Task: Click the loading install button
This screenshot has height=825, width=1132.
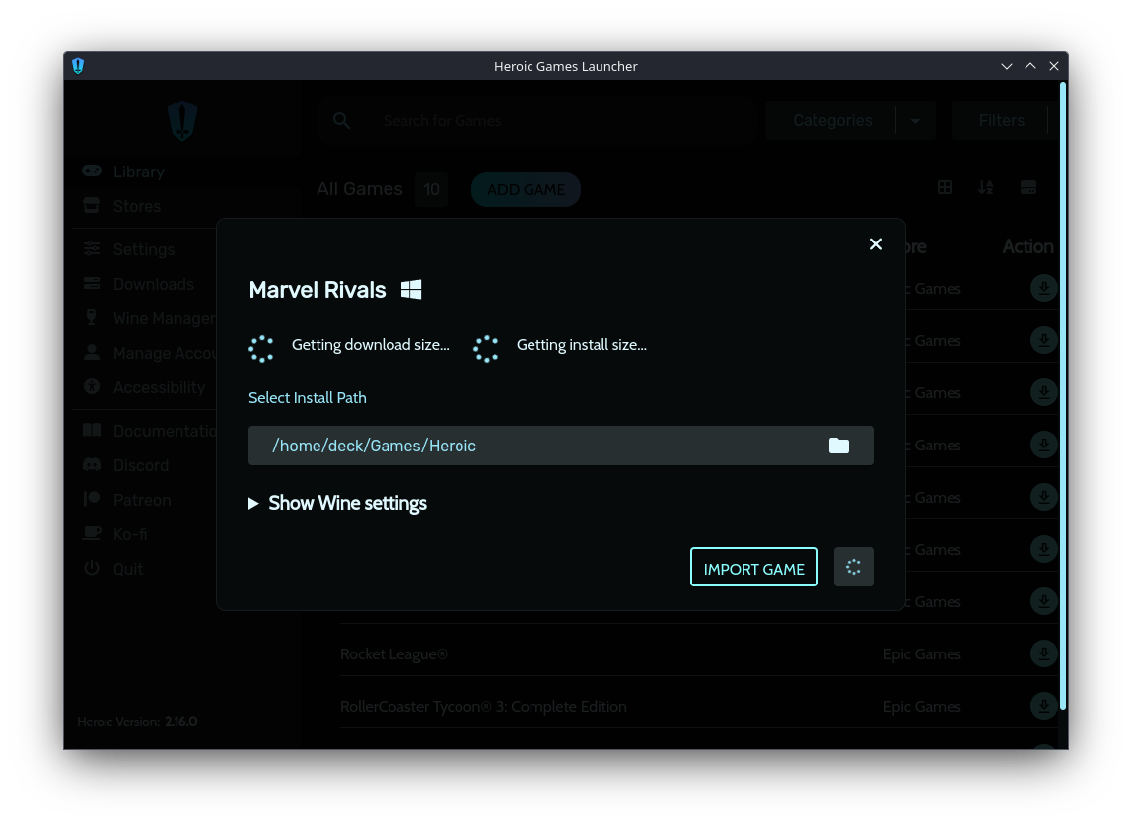Action: point(853,568)
